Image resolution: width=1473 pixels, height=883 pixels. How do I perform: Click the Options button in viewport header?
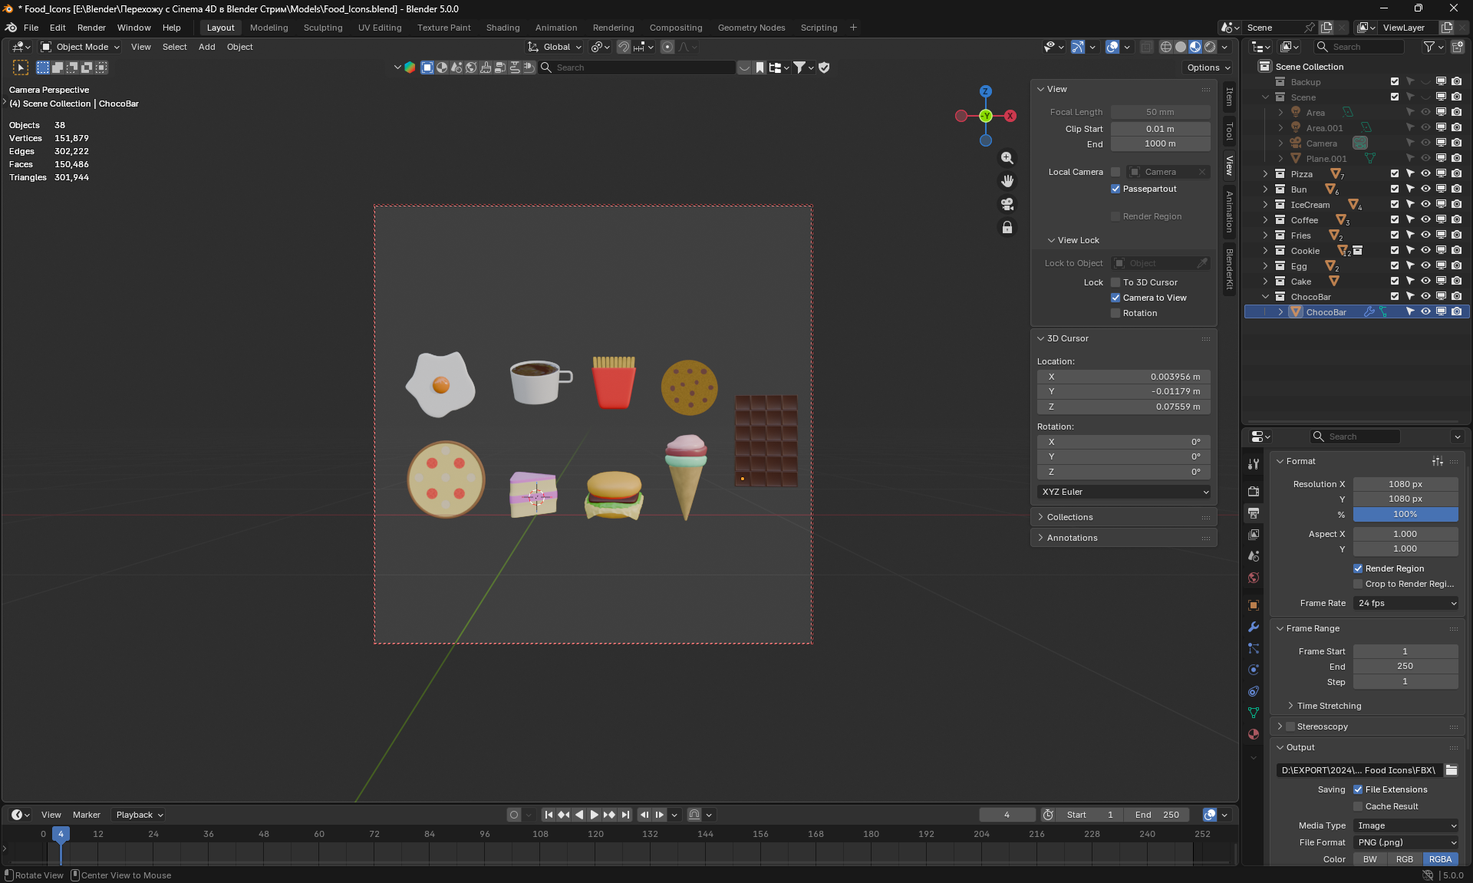(1208, 68)
